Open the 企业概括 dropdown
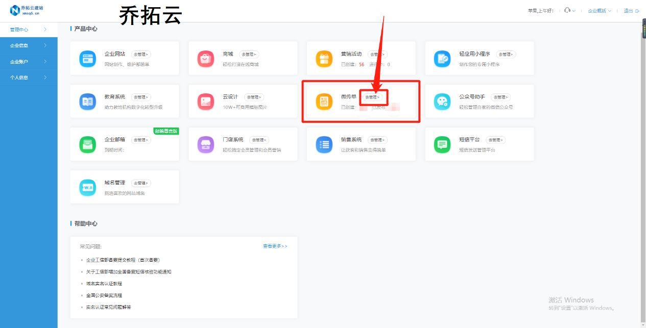Screen dimensions: 646x328 tap(600, 11)
